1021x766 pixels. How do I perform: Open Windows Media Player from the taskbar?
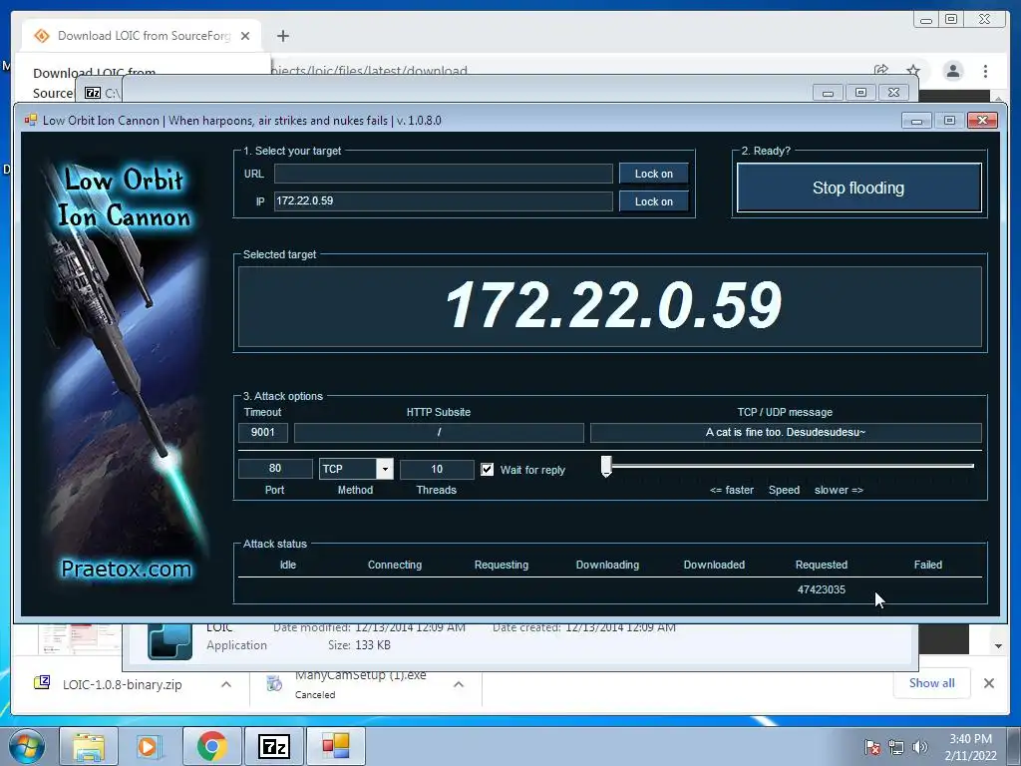tap(148, 746)
